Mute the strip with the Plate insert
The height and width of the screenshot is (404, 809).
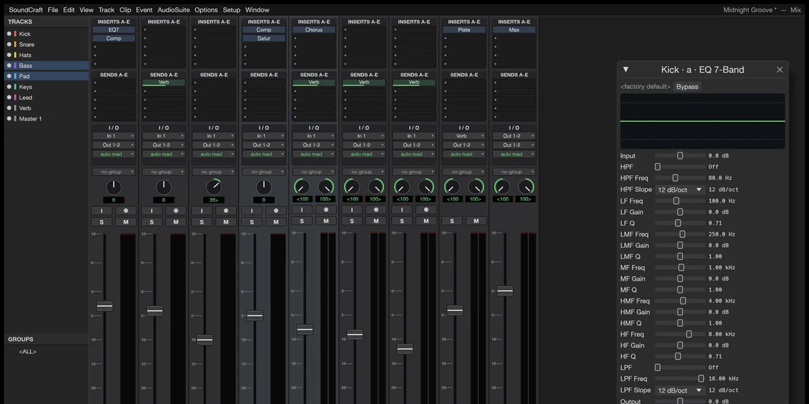[x=476, y=221]
